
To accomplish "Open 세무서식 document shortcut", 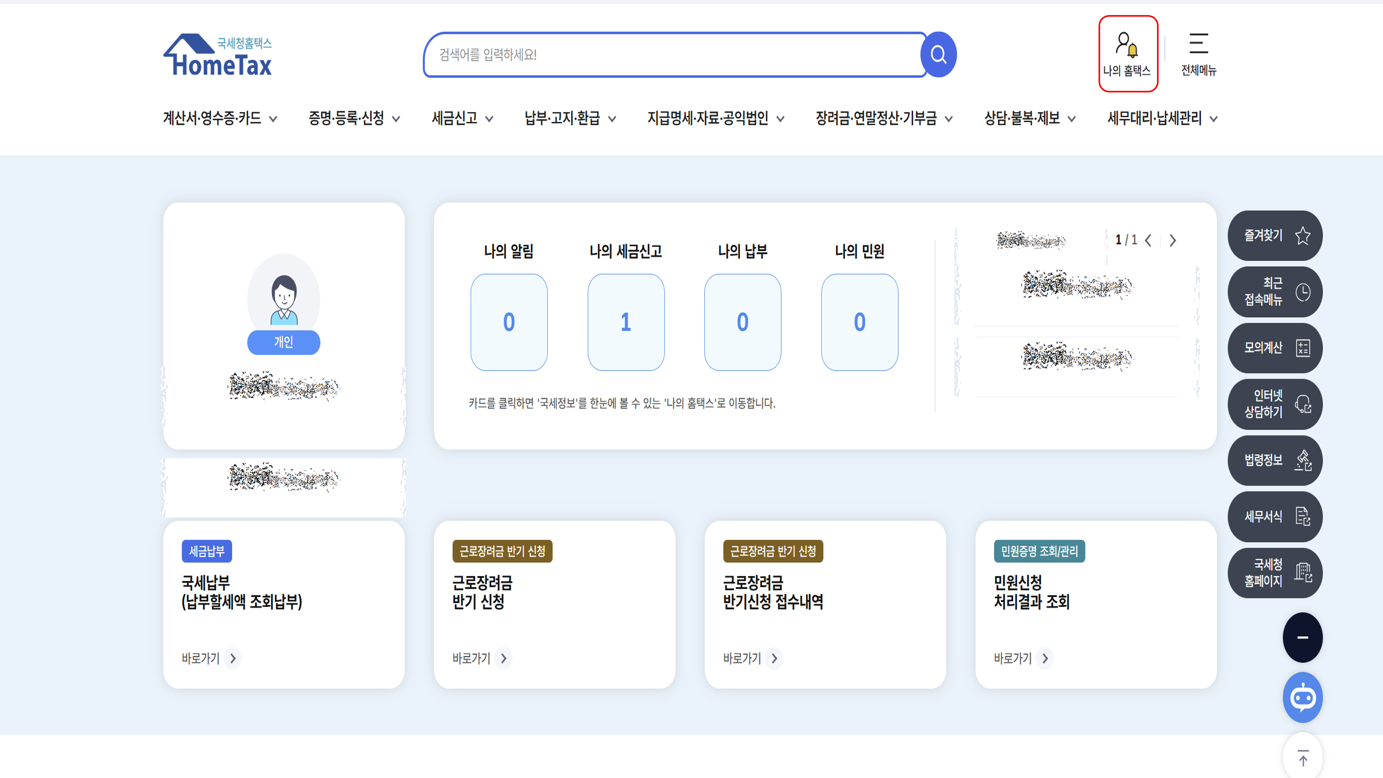I will click(1275, 516).
